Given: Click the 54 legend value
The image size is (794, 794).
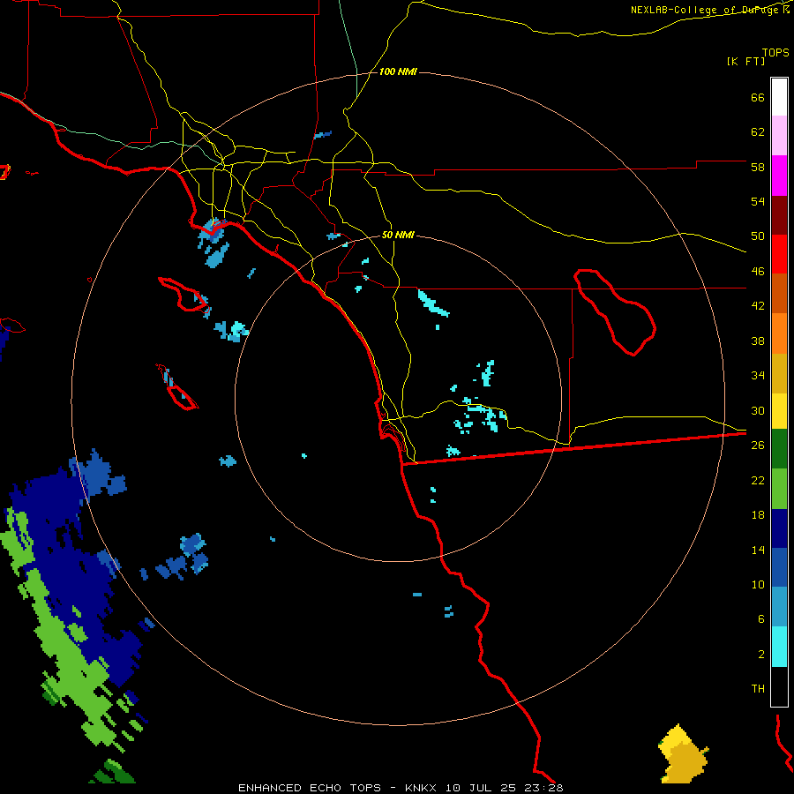Looking at the screenshot, I should pyautogui.click(x=758, y=201).
